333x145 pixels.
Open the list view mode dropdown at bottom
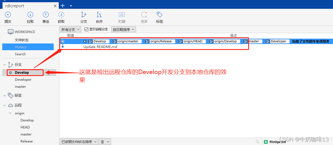pyautogui.click(x=105, y=142)
